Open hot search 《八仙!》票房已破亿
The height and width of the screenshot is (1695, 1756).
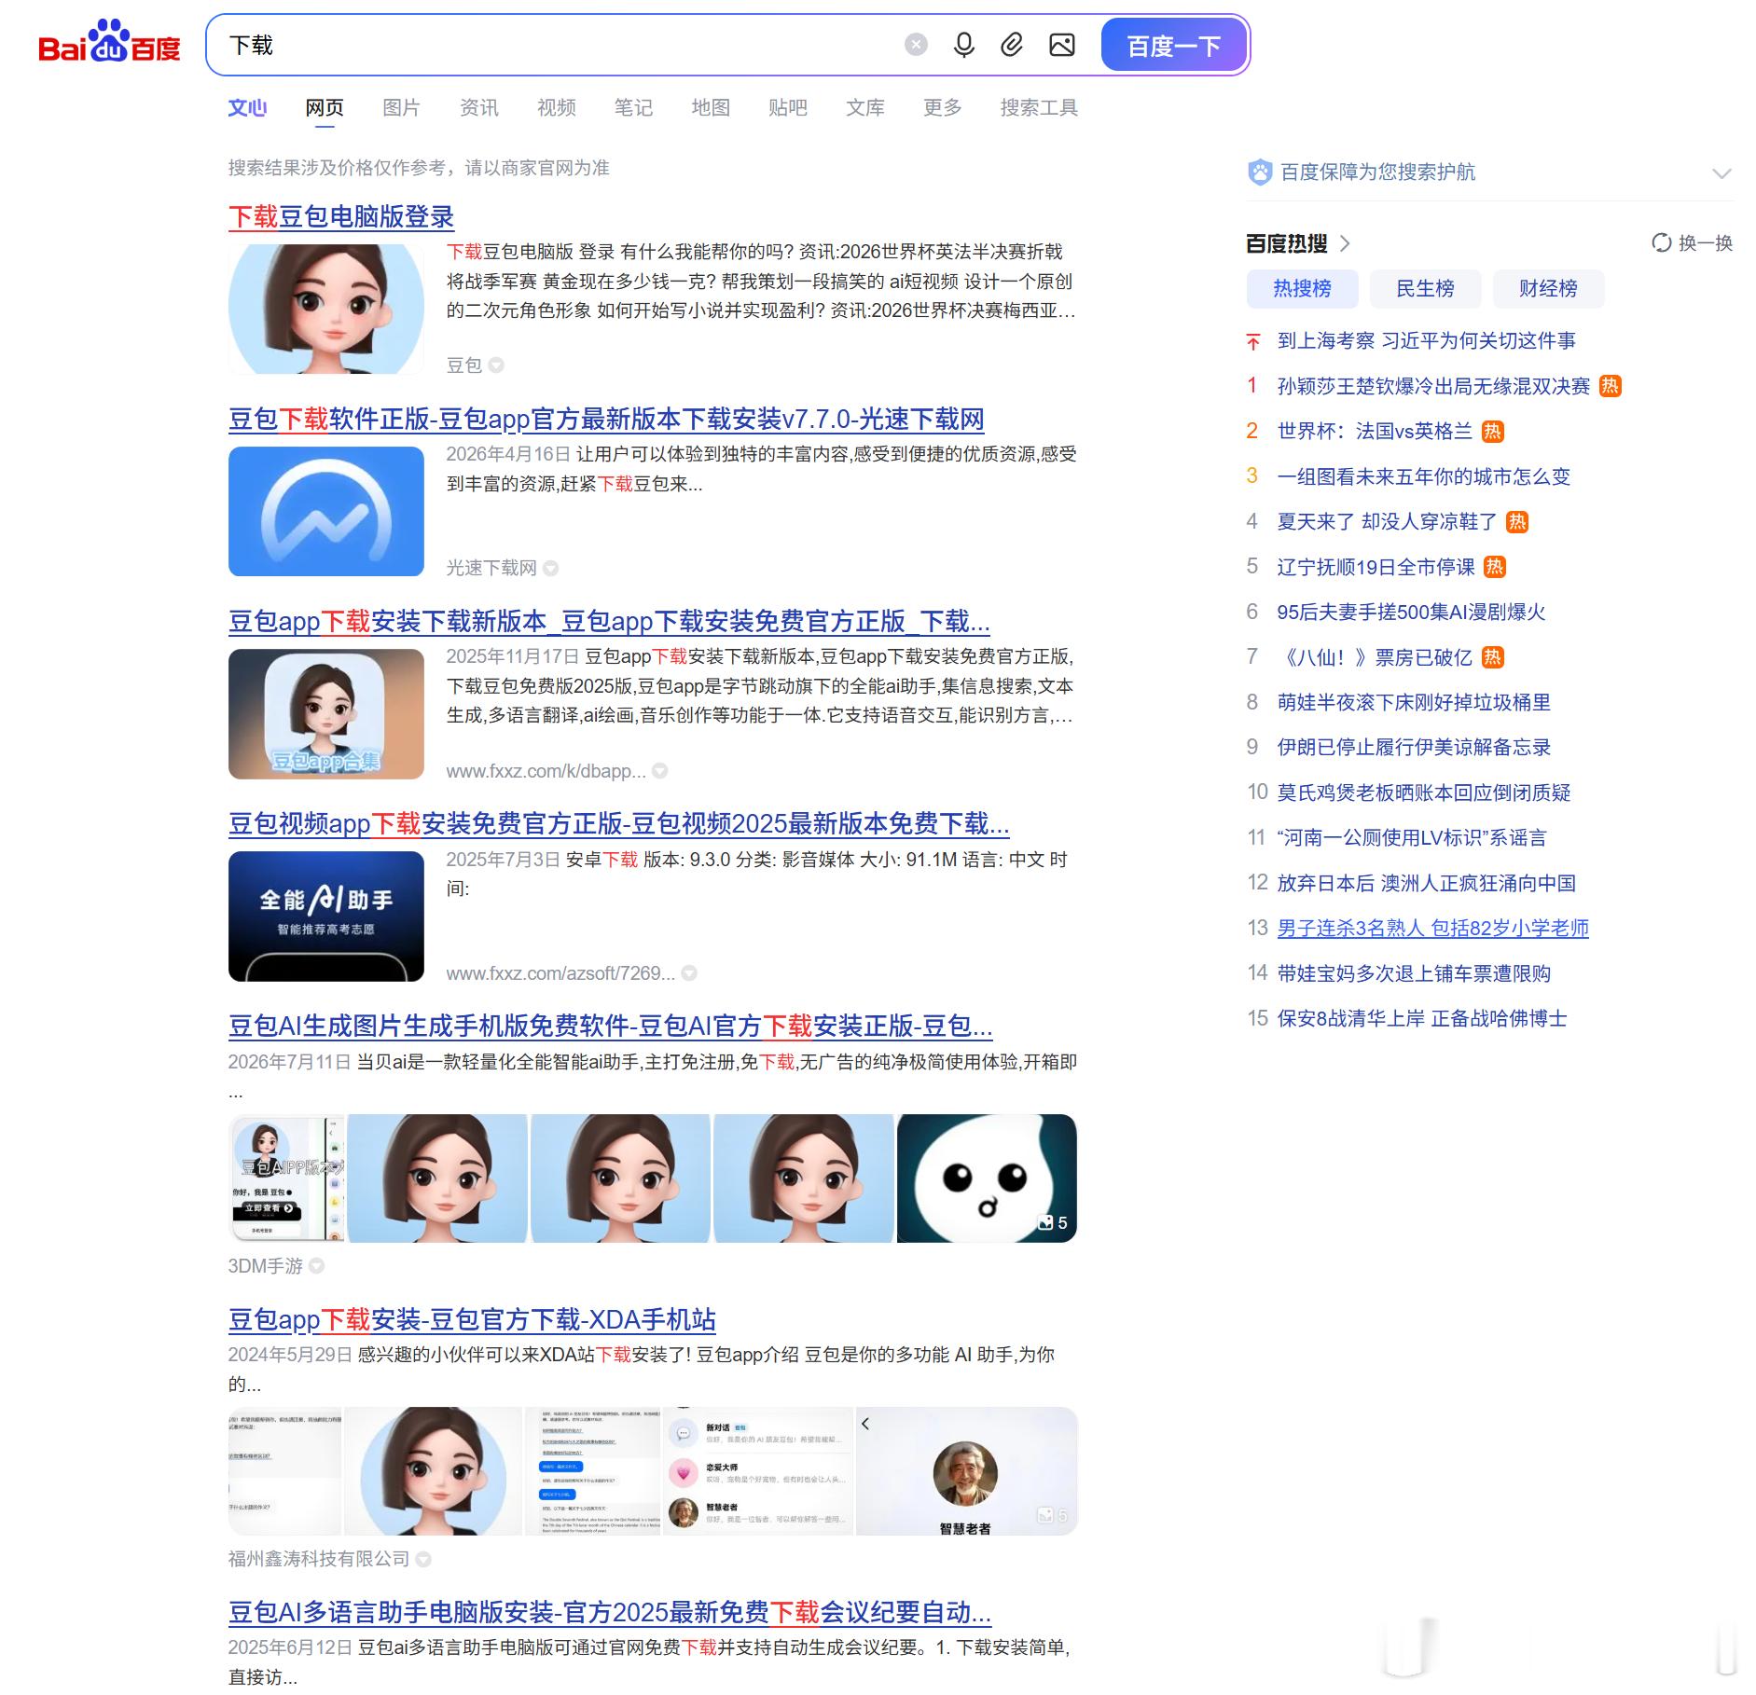tap(1375, 657)
